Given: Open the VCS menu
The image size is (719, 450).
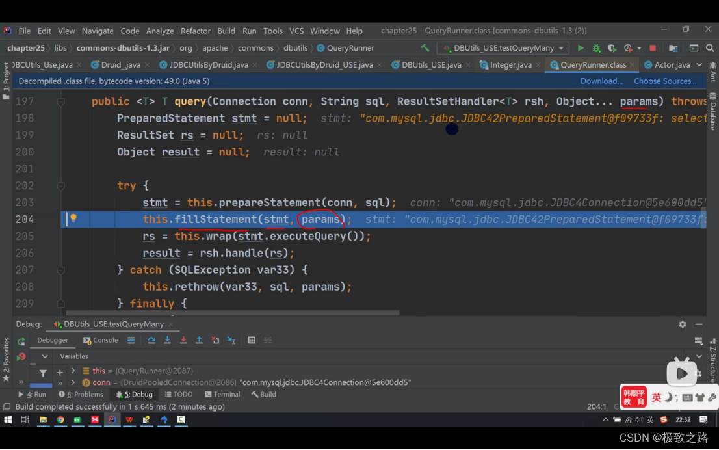Looking at the screenshot, I should (x=296, y=31).
